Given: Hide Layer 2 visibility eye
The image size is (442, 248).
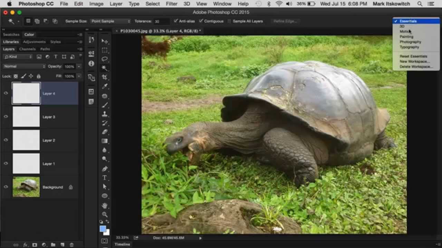Looking at the screenshot, I should 6,140.
